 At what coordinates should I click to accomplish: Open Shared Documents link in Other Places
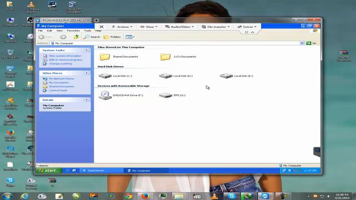tap(61, 87)
